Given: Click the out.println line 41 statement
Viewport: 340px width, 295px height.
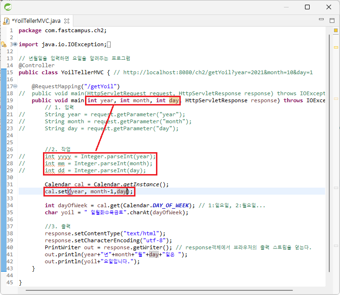Looking at the screenshot, I should click(x=116, y=254).
